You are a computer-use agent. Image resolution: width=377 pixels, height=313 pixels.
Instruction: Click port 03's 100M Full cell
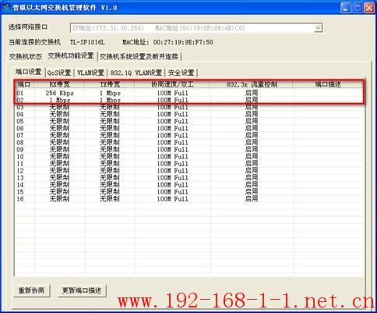(x=172, y=107)
